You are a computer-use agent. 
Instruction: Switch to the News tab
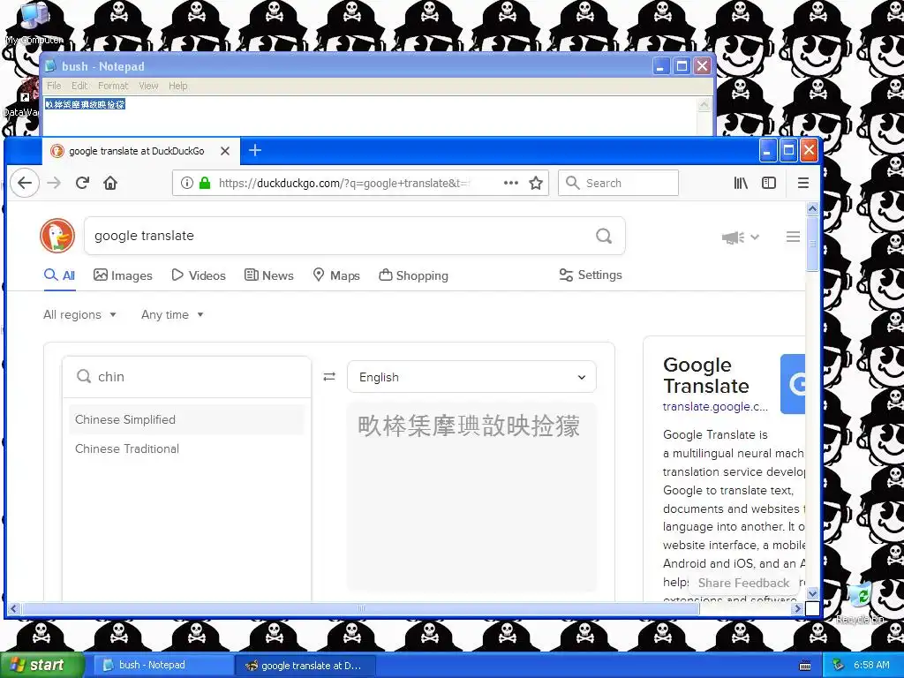click(x=268, y=275)
